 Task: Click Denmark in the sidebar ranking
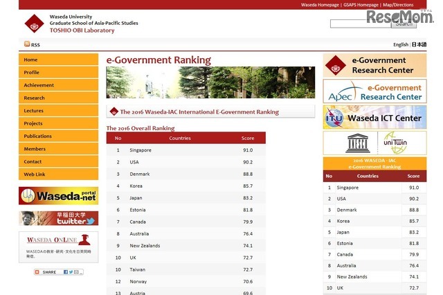coord(347,210)
